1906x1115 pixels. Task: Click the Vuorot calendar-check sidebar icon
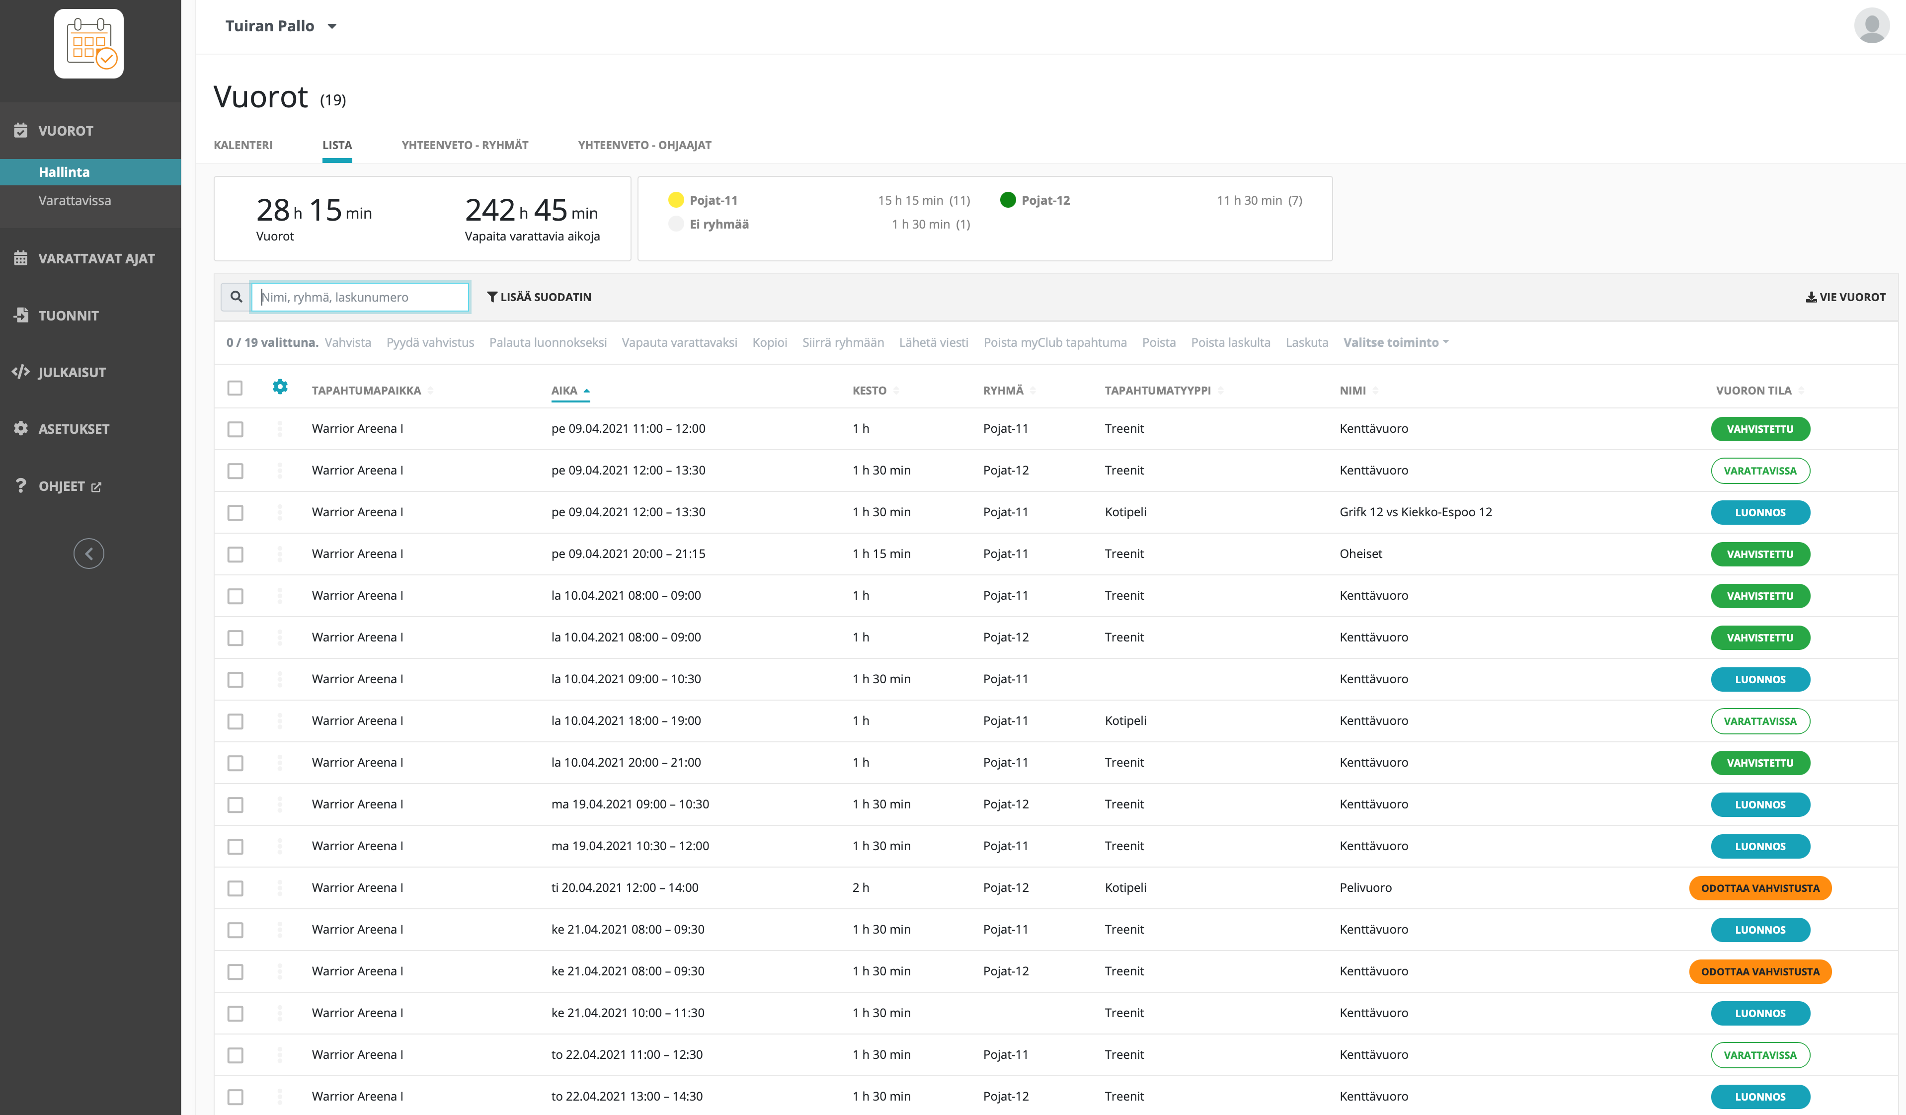click(20, 130)
